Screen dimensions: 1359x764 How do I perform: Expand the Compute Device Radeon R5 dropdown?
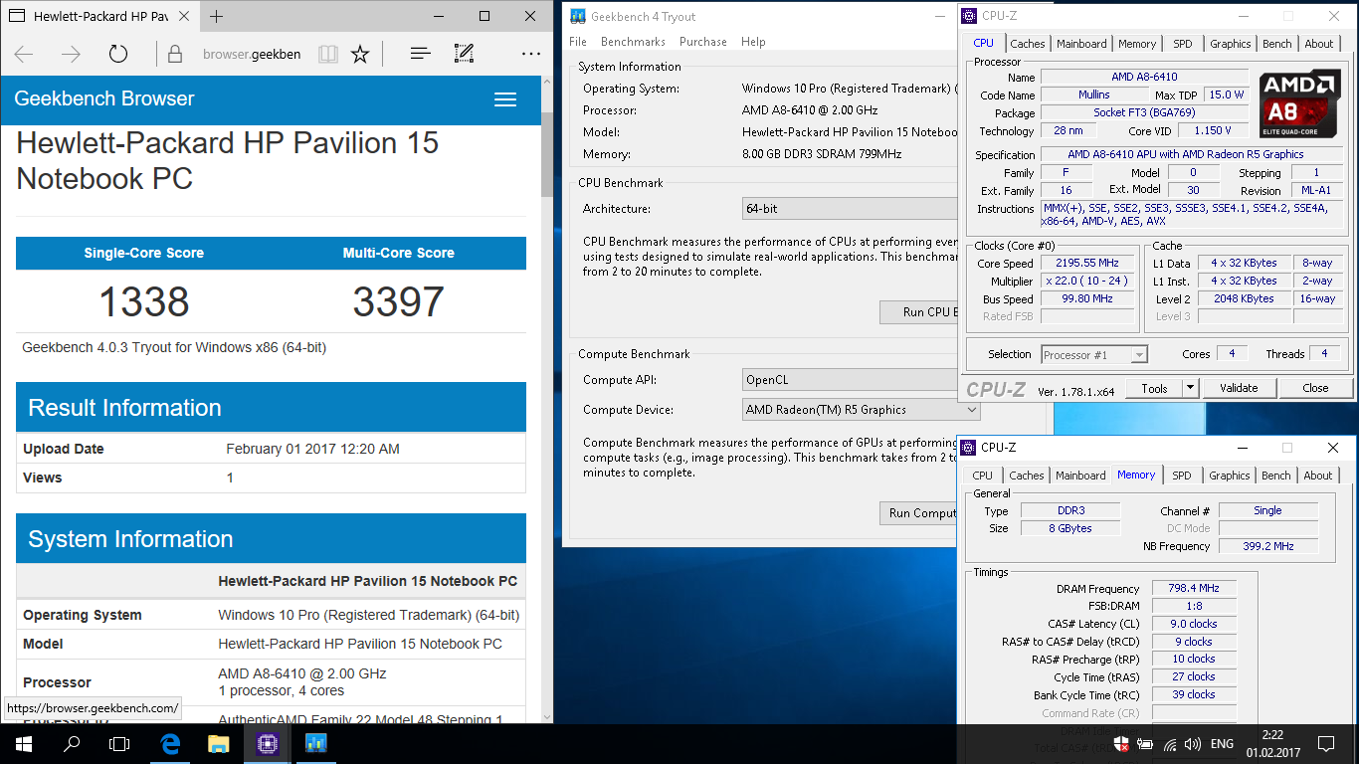point(862,410)
